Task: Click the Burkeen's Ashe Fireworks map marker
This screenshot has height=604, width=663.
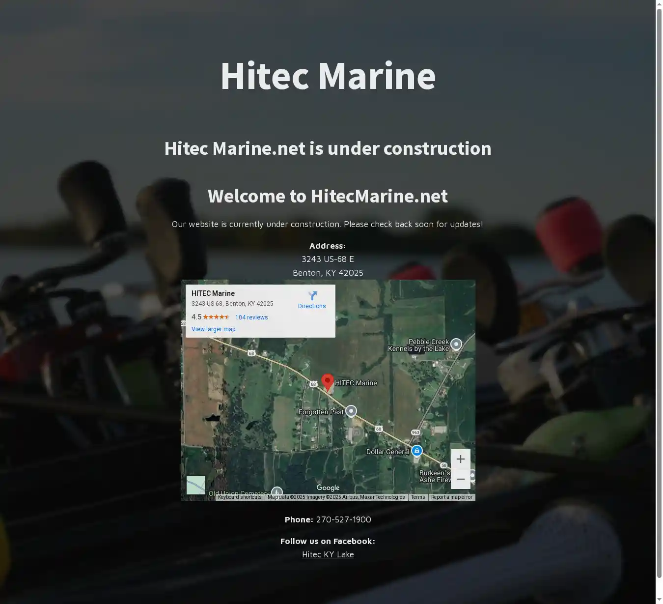Action: [x=472, y=475]
